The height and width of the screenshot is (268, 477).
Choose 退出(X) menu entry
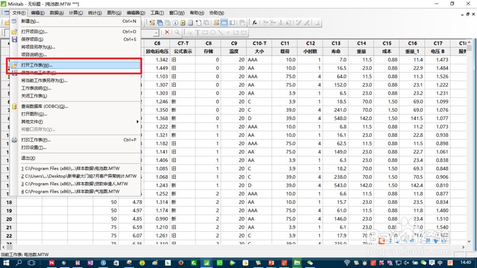75,158
